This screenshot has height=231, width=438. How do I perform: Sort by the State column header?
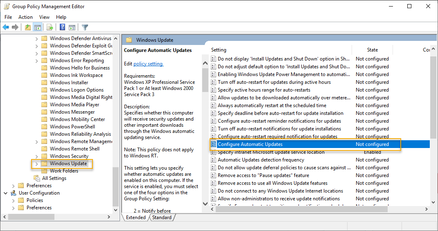373,50
